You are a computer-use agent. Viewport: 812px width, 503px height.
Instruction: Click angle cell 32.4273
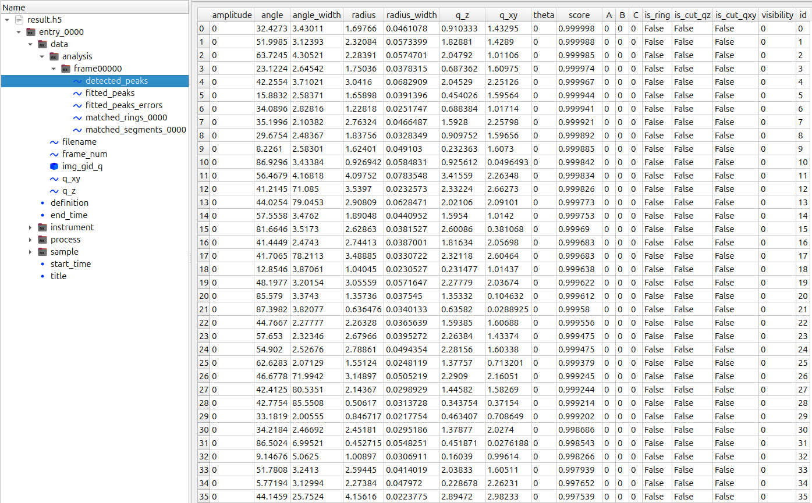(x=272, y=28)
